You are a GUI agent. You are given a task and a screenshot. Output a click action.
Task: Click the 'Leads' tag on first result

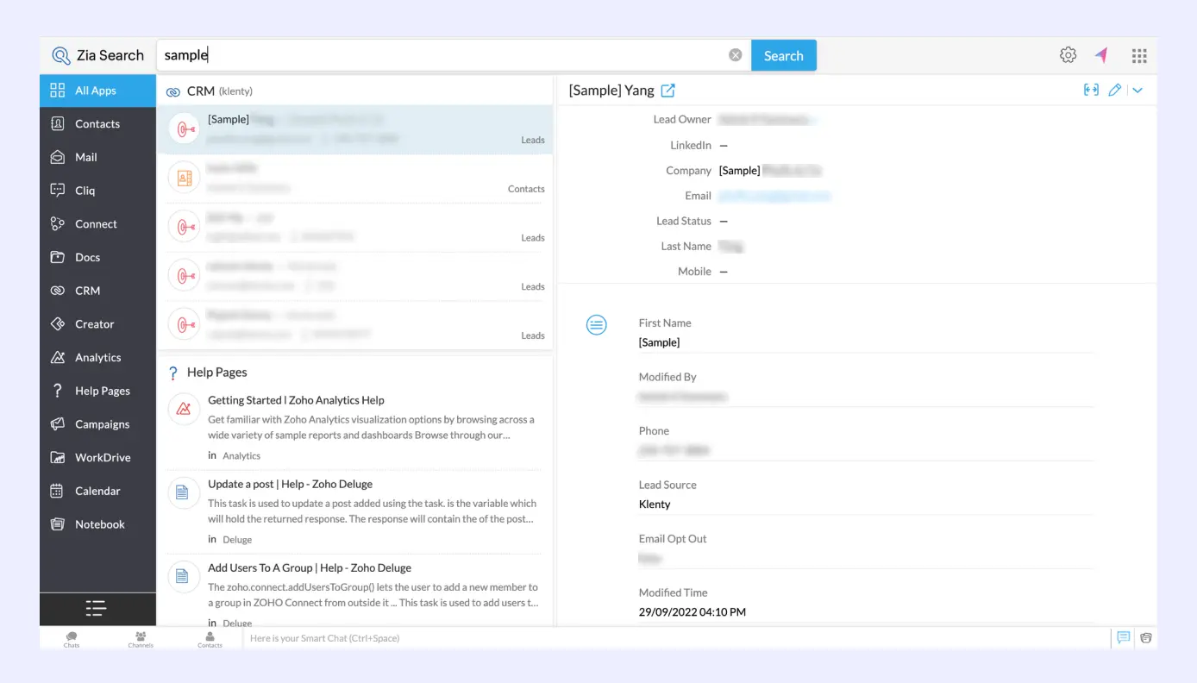point(533,140)
